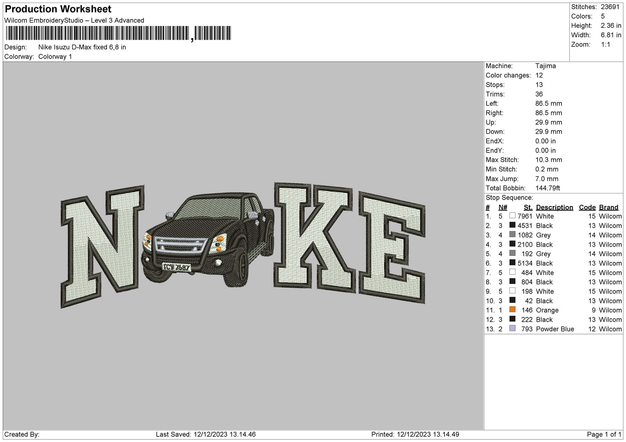Image resolution: width=626 pixels, height=442 pixels.
Task: Click the 'Page 1 of 1' footer text
Action: (604, 434)
